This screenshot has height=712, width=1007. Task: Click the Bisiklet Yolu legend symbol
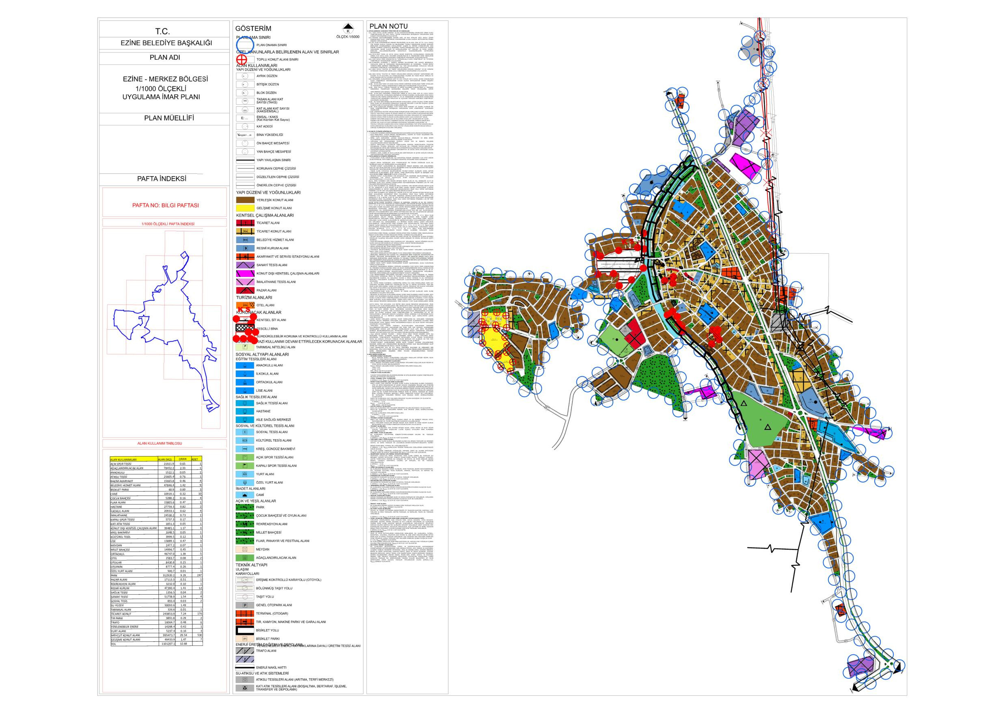click(x=245, y=630)
